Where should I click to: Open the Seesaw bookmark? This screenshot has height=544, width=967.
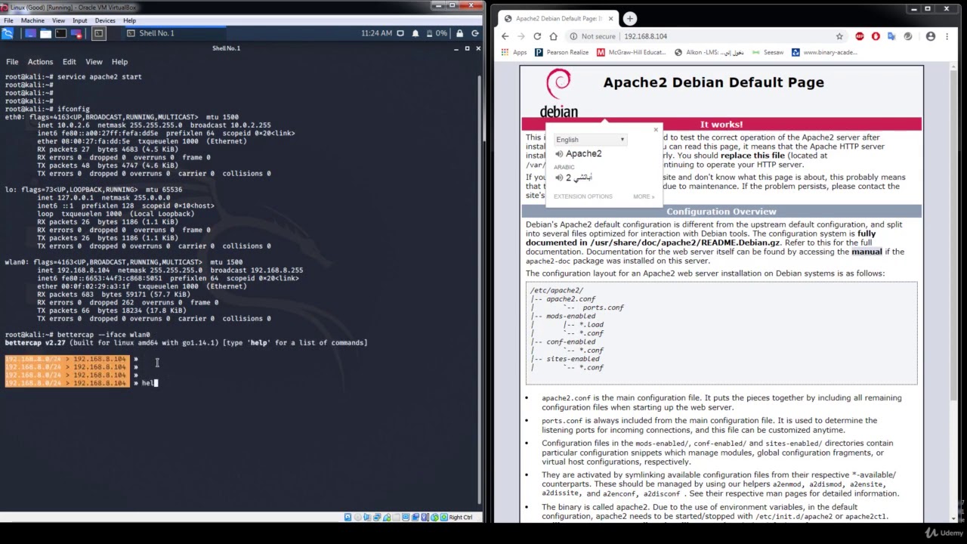(768, 53)
